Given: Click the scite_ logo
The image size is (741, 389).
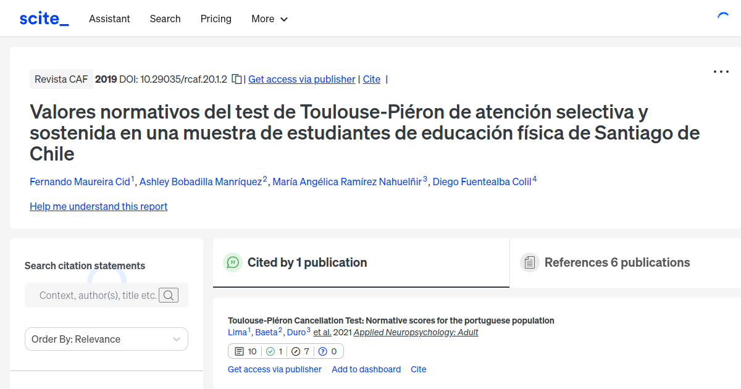Looking at the screenshot, I should pyautogui.click(x=44, y=19).
